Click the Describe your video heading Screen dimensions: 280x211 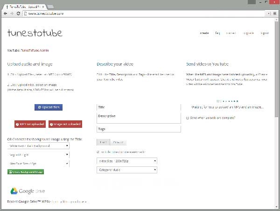pos(115,64)
